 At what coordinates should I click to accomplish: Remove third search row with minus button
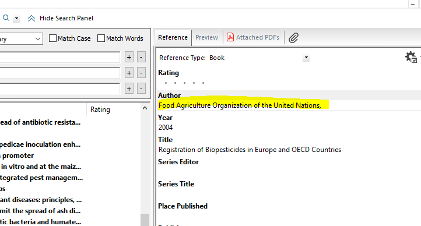(141, 89)
